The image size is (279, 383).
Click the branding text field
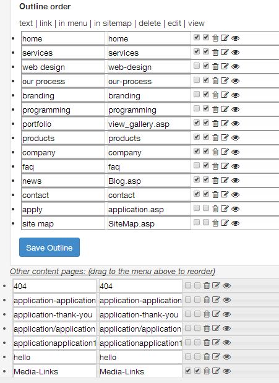tap(63, 95)
